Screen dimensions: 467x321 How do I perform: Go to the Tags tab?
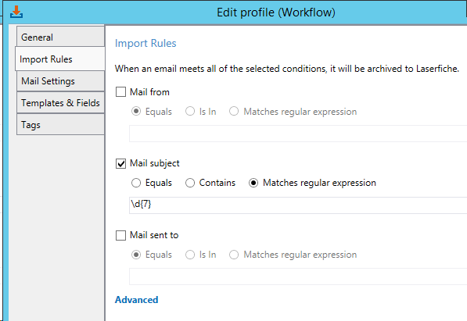tap(60, 125)
